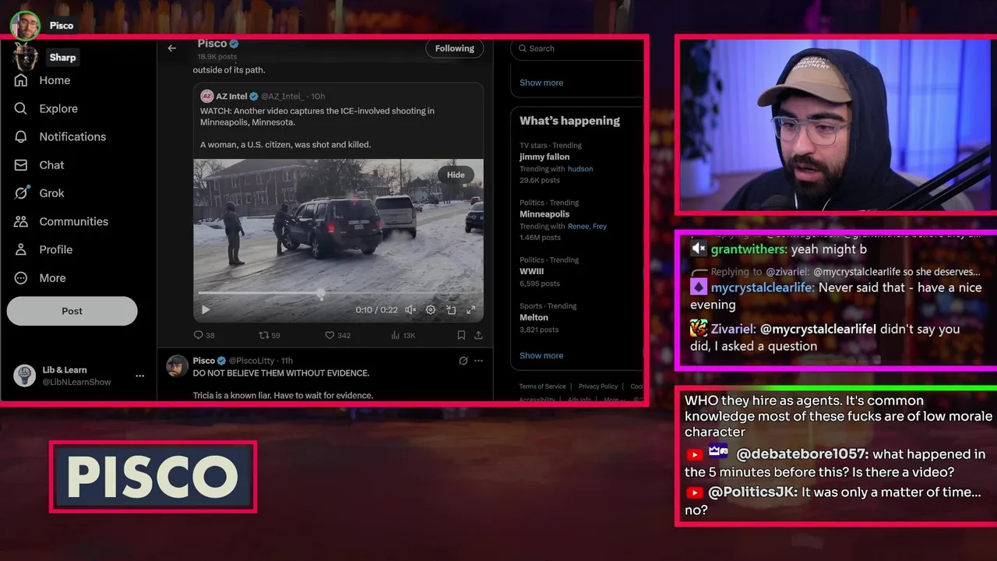Screen dimensions: 997x561
Task: Click the Home house icon
Action: 21,80
